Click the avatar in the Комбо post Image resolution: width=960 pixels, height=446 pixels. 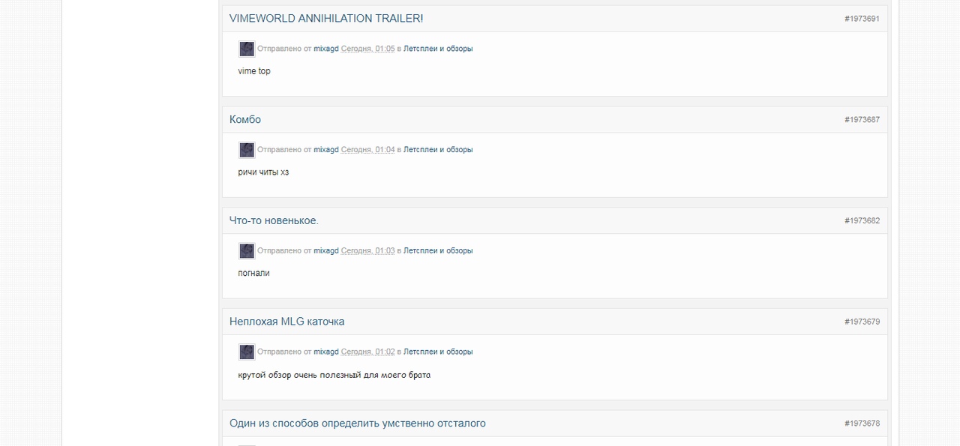tap(247, 150)
